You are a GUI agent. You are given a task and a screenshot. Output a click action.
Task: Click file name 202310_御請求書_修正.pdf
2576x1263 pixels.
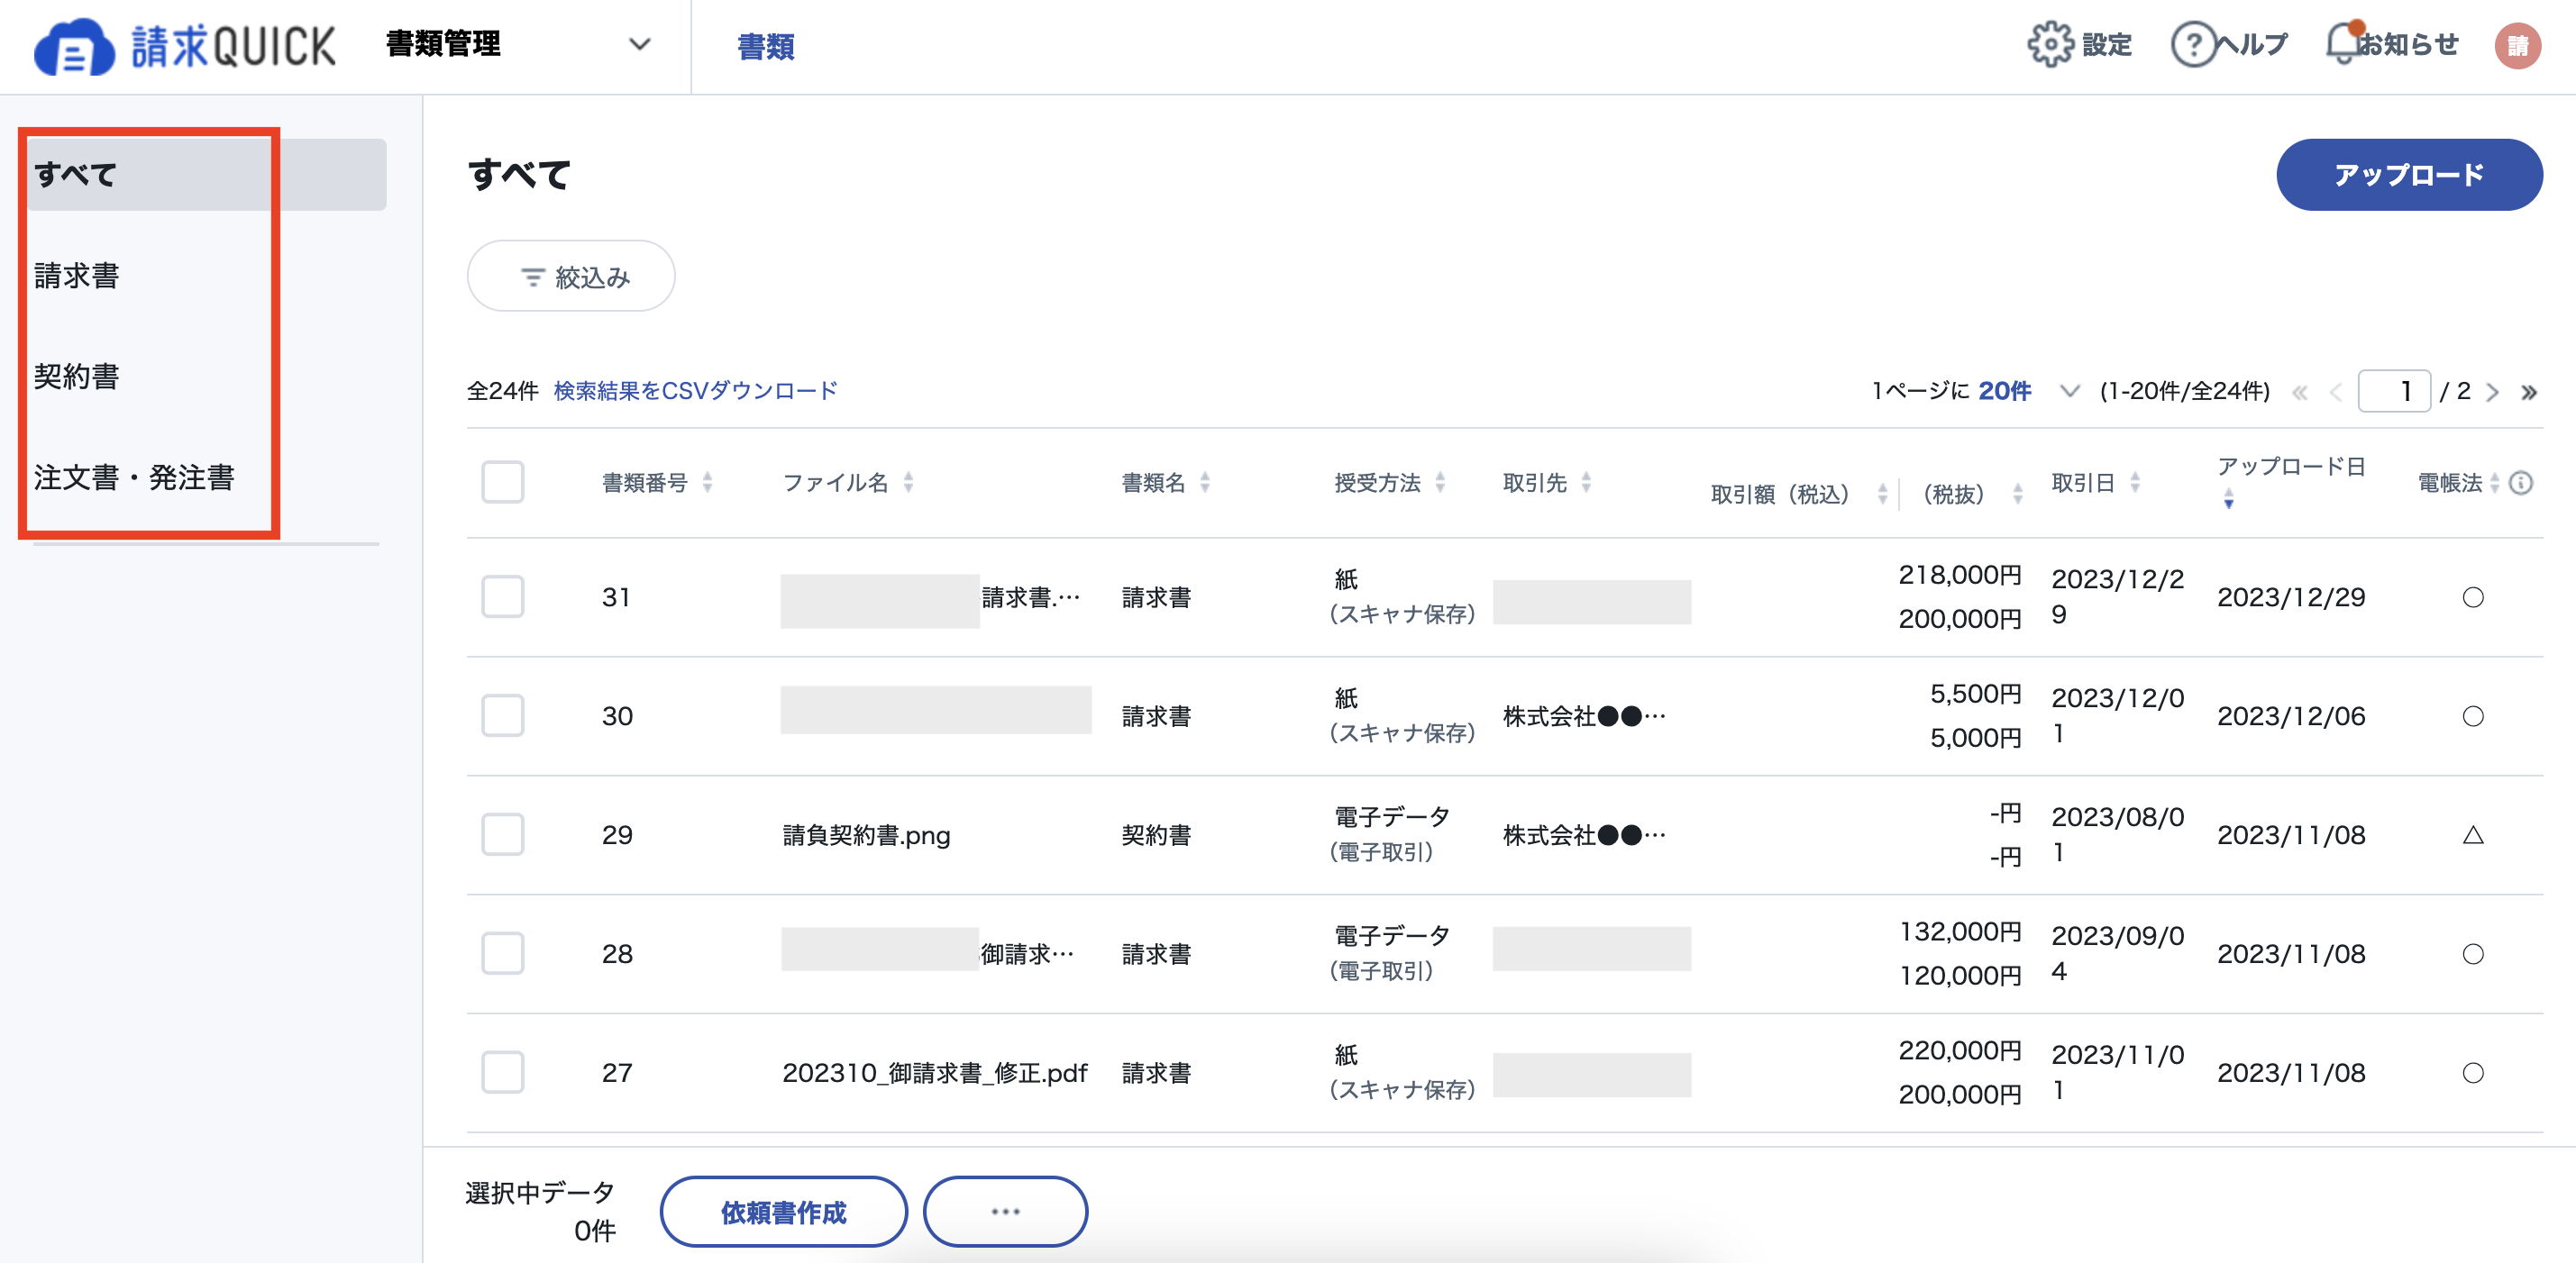point(934,1073)
